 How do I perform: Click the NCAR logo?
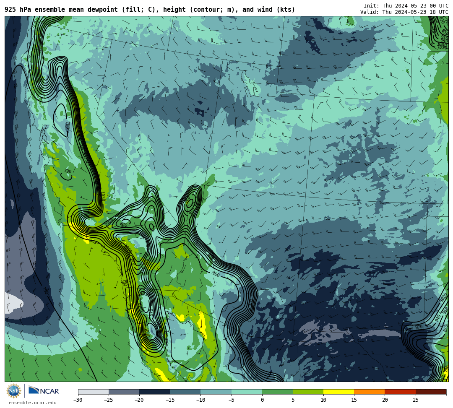(44, 391)
